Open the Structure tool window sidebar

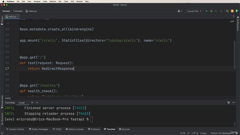click(2, 119)
